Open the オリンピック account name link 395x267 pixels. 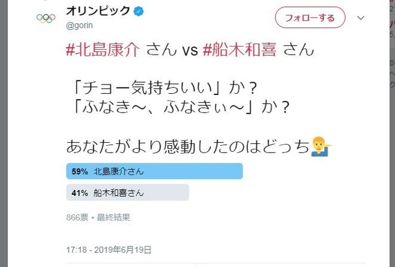click(98, 12)
